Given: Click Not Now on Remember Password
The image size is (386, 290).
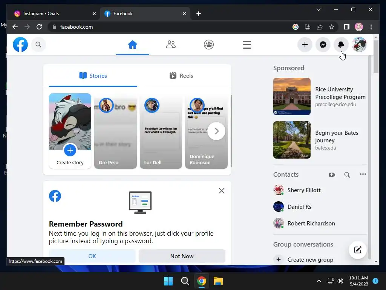Looking at the screenshot, I should (x=182, y=256).
